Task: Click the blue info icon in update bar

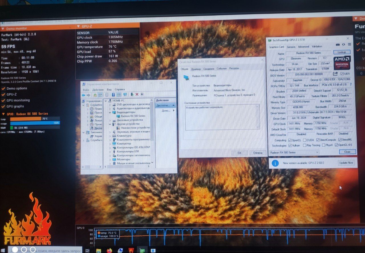Action: (275, 163)
